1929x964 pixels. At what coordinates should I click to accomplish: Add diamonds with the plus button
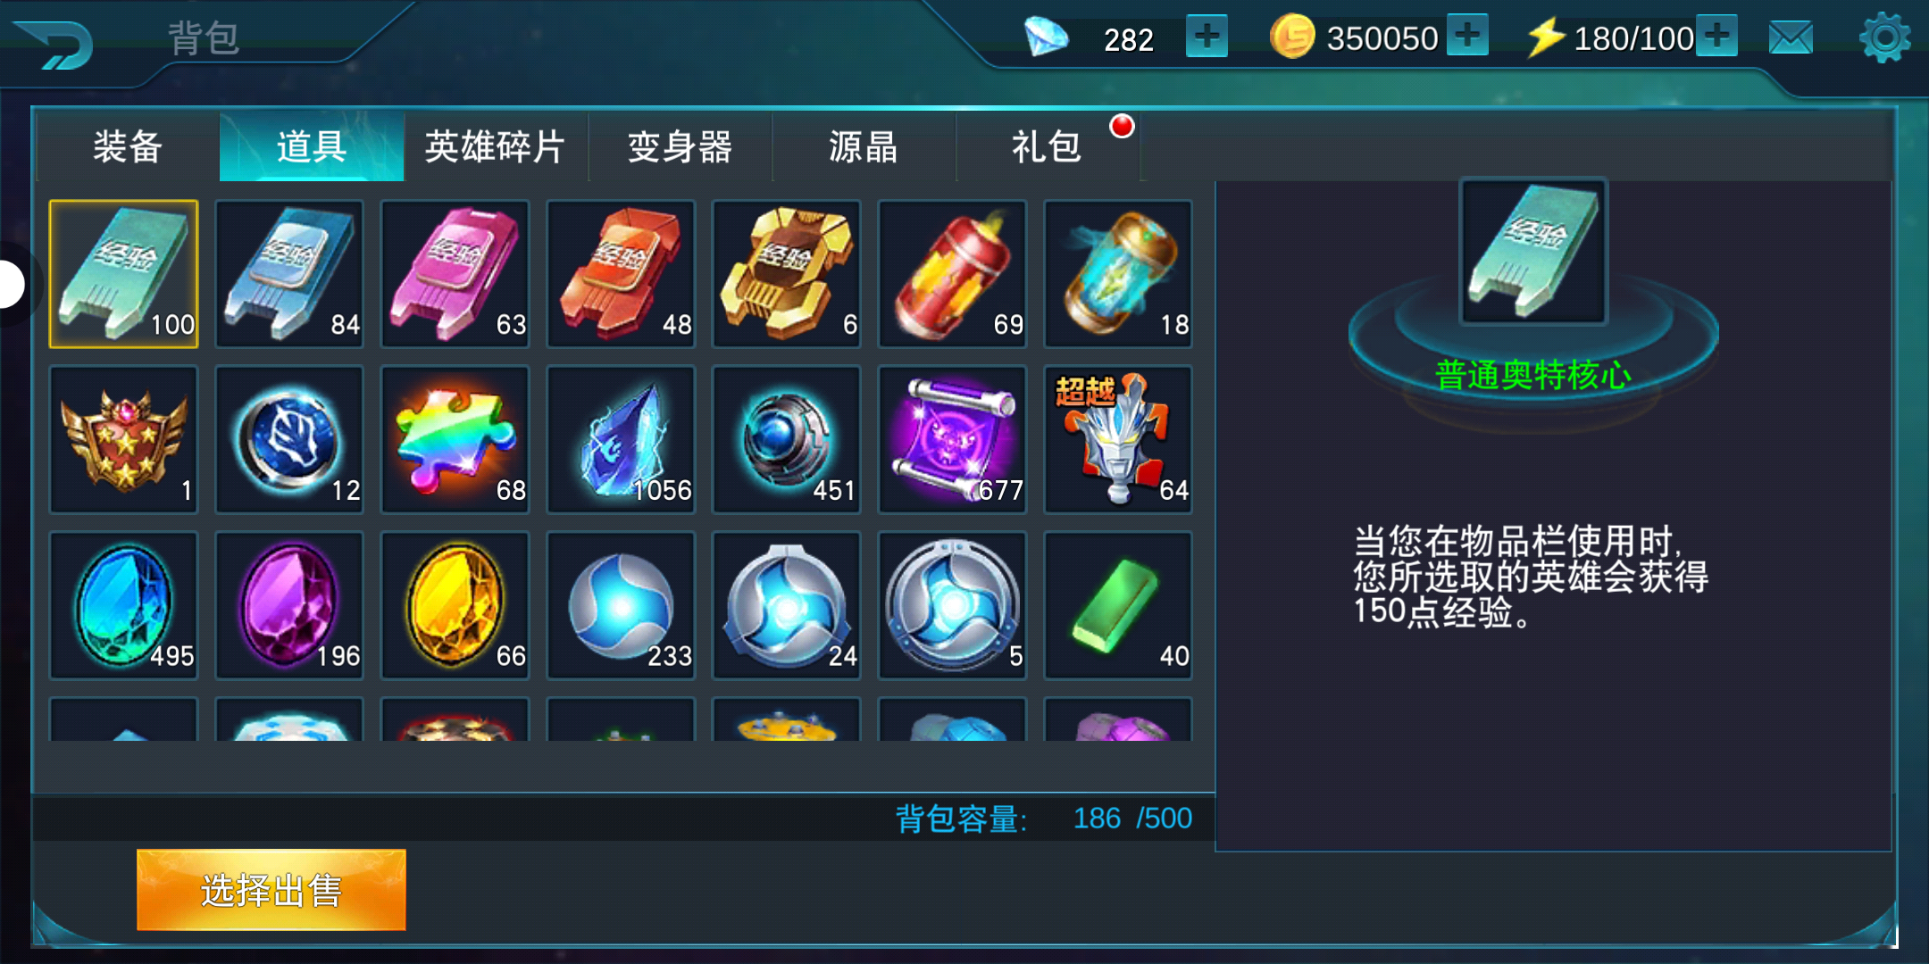(1207, 37)
